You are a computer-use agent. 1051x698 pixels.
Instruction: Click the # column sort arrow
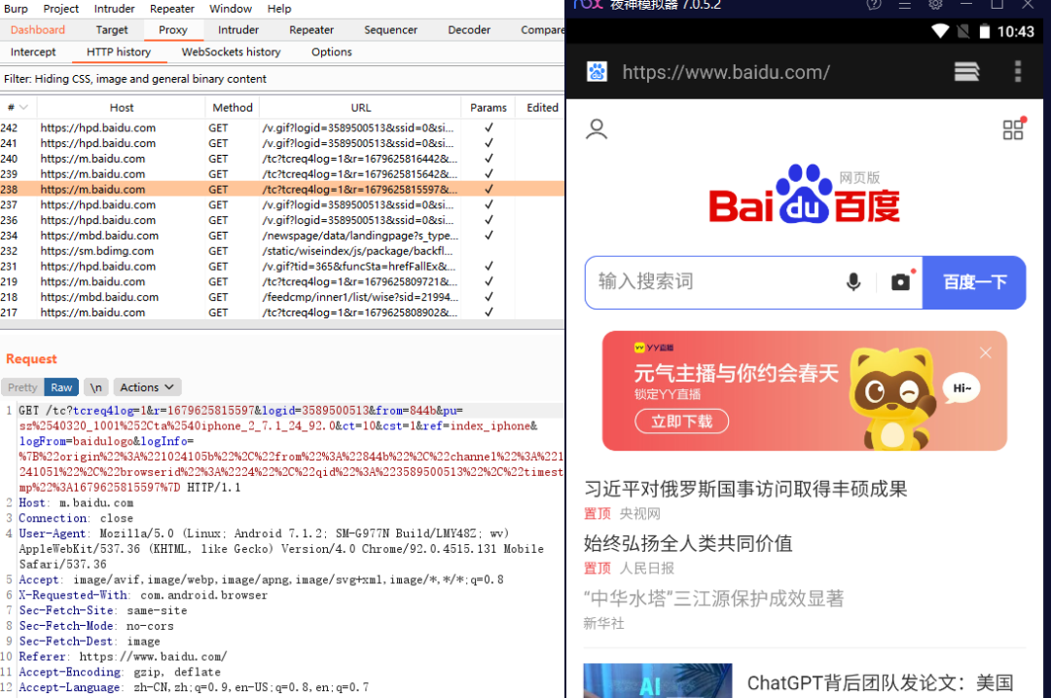tap(23, 107)
